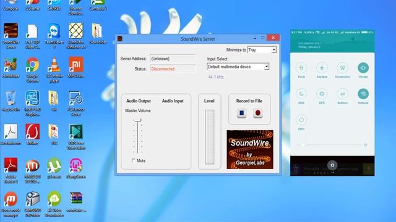Launch the Adobe Reader 9 shortcut

click(x=11, y=170)
